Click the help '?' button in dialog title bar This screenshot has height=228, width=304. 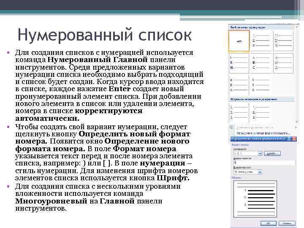coord(289,138)
